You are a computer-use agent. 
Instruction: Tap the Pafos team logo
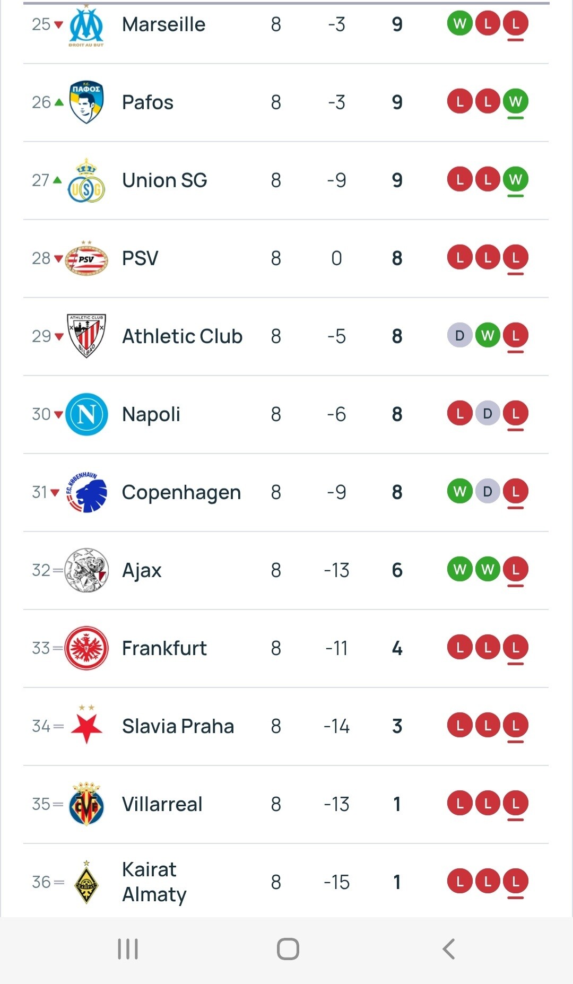coord(86,102)
